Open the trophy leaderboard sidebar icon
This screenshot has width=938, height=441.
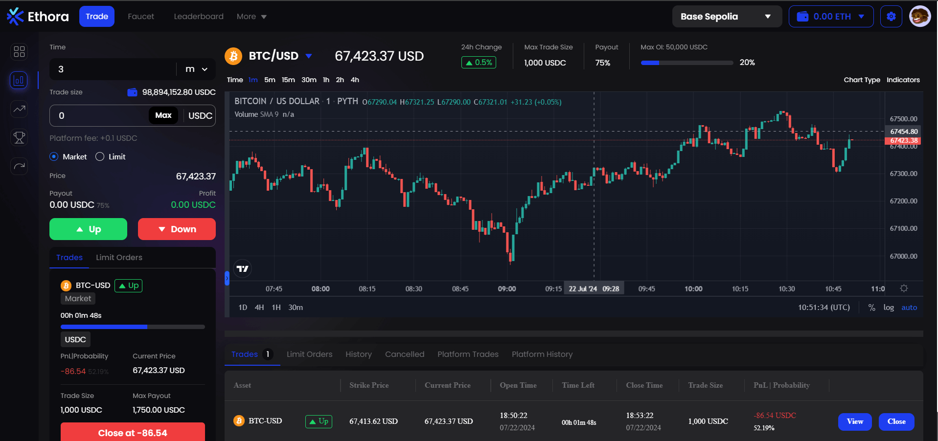(19, 138)
